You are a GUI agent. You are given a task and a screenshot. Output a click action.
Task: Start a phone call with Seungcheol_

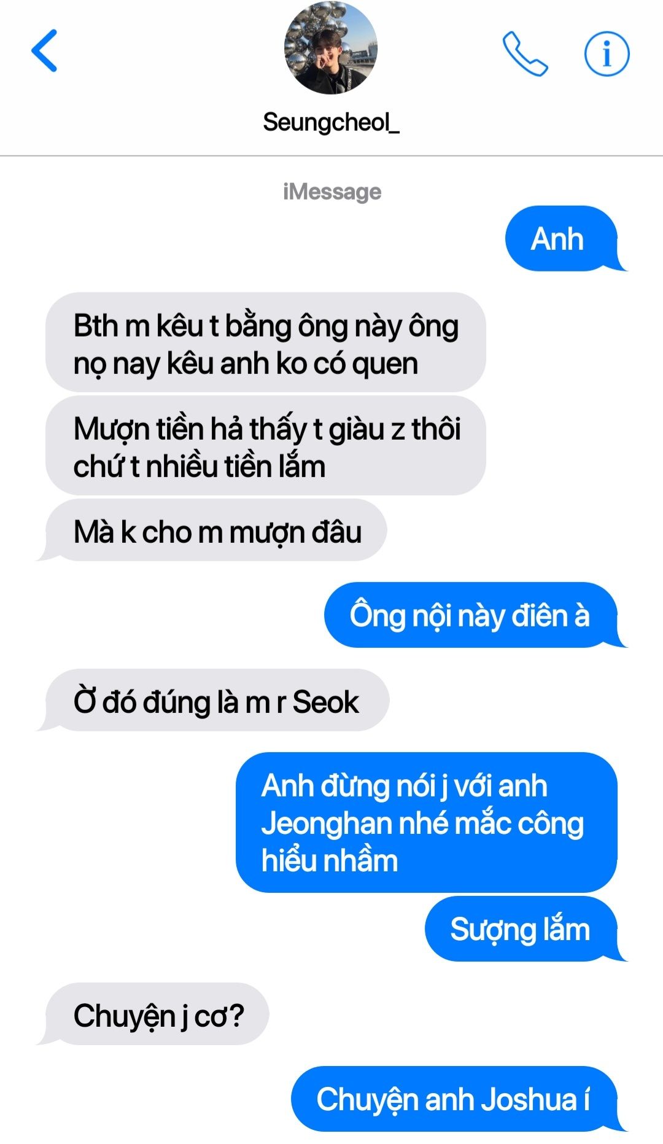pos(525,54)
